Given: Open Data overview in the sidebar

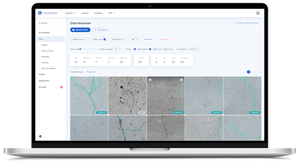Looking at the screenshot, I should coord(47,51).
